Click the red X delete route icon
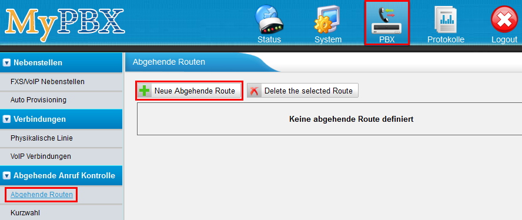This screenshot has width=522, height=220. pos(254,91)
